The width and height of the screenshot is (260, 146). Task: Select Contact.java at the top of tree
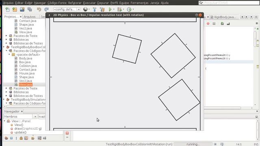28,21
